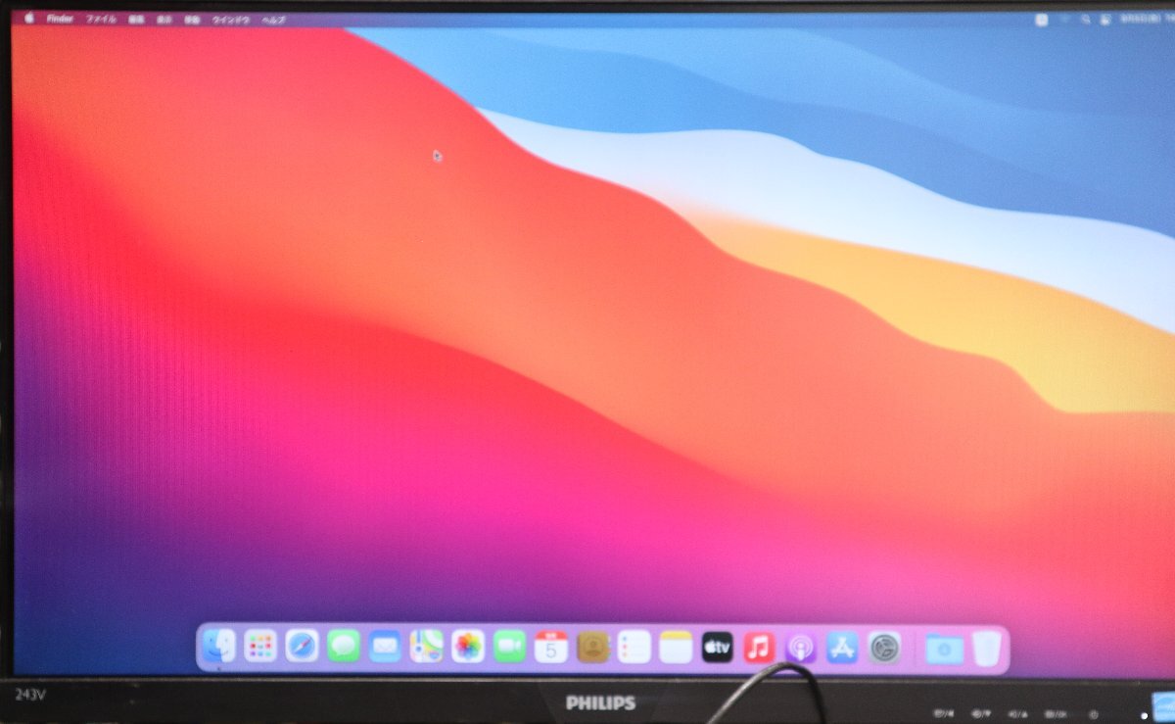This screenshot has height=724, width=1175.
Task: Open the Contacts app in Dock
Action: pos(592,646)
